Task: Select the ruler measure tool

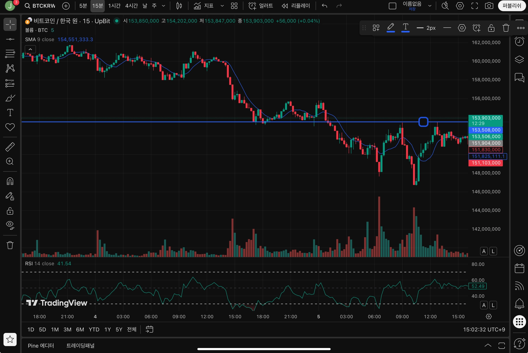Action: pyautogui.click(x=10, y=147)
